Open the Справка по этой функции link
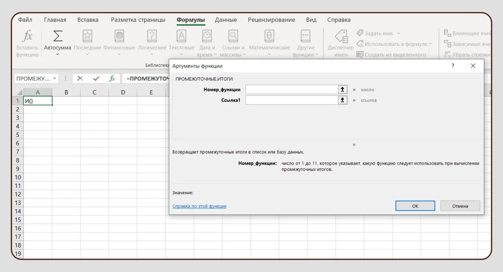The height and width of the screenshot is (272, 503). coord(199,206)
